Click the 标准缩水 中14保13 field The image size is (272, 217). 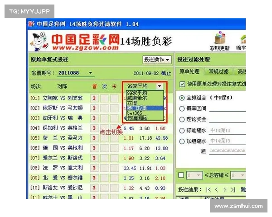click(x=227, y=131)
